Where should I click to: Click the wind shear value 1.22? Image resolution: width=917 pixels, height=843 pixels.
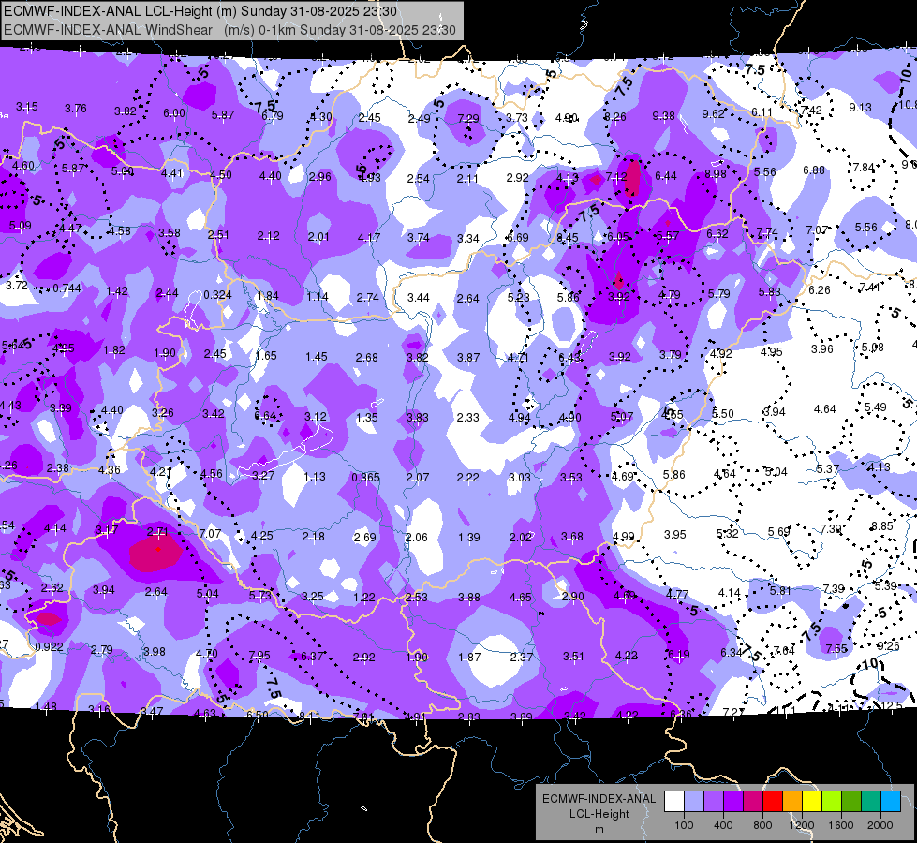point(364,597)
